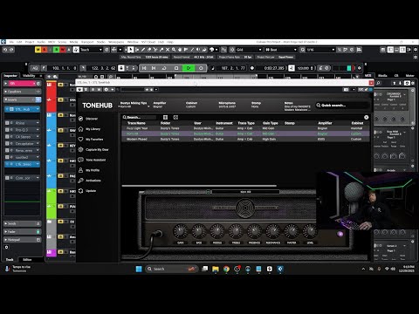Screen dimensions: 419x314
Task: Toggle red Solo all (S) button
Action: (x=45, y=50)
